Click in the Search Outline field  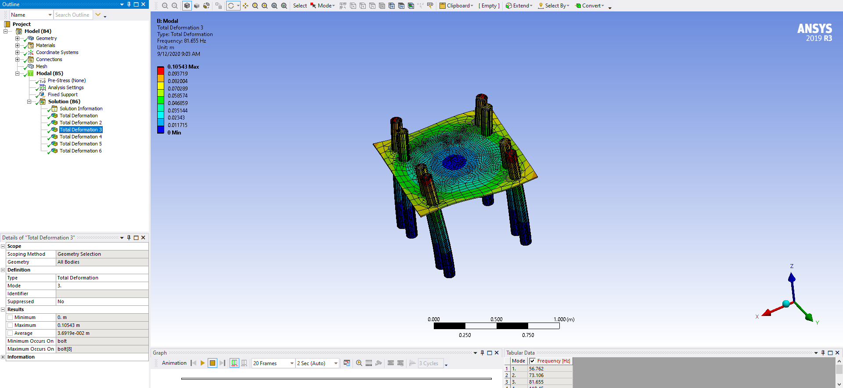tap(73, 15)
